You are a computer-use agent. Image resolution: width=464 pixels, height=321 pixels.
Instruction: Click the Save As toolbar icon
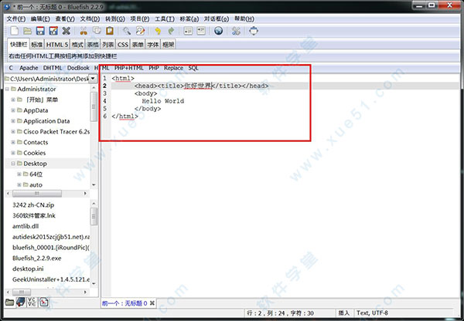pos(53,31)
